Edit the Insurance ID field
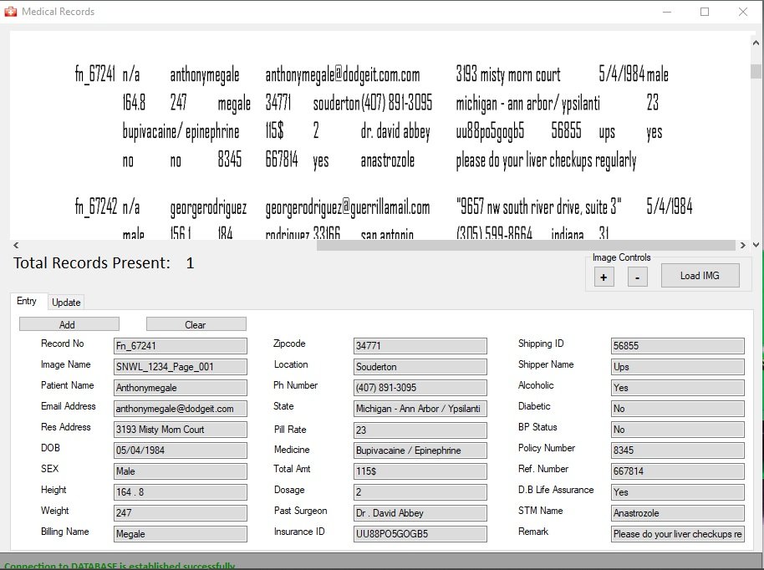The width and height of the screenshot is (764, 570). pyautogui.click(x=420, y=534)
